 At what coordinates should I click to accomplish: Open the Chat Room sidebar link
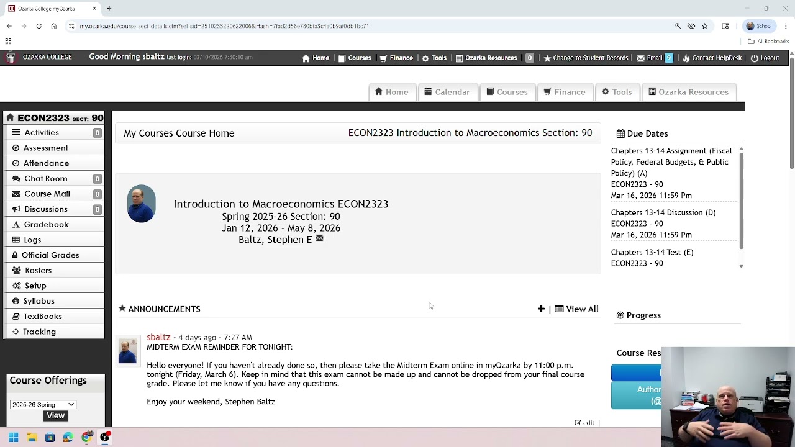pyautogui.click(x=55, y=178)
